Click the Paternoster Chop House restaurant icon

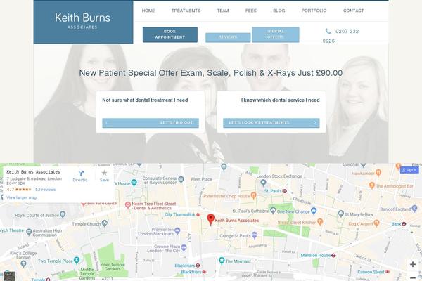click(x=253, y=195)
